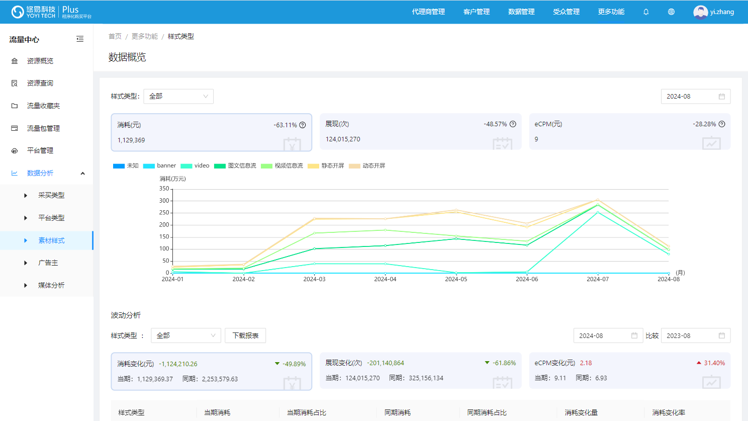The width and height of the screenshot is (748, 421).
Task: Toggle 动态开屏 series in legend
Action: click(x=367, y=166)
